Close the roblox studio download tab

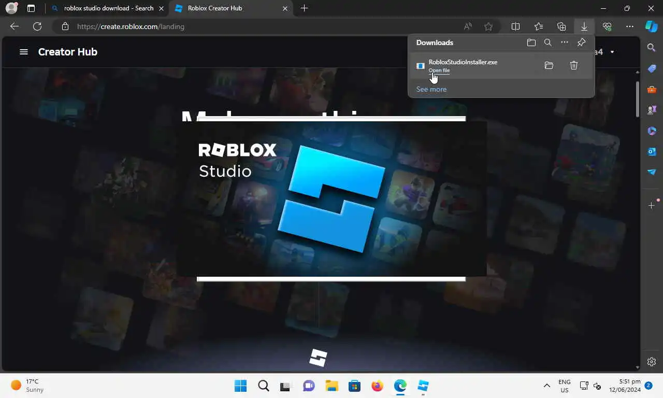coord(161,8)
